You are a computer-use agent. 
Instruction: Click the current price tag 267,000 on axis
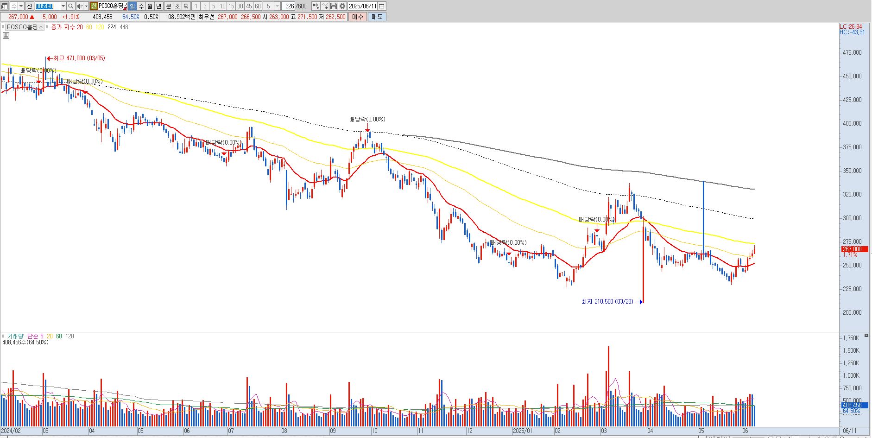pyautogui.click(x=855, y=249)
